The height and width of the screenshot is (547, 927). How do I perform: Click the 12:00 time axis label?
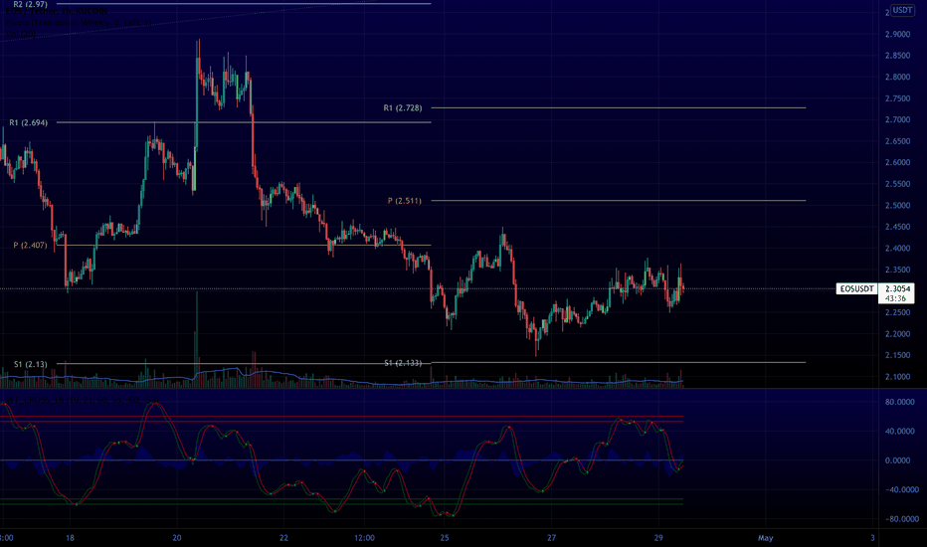[364, 537]
